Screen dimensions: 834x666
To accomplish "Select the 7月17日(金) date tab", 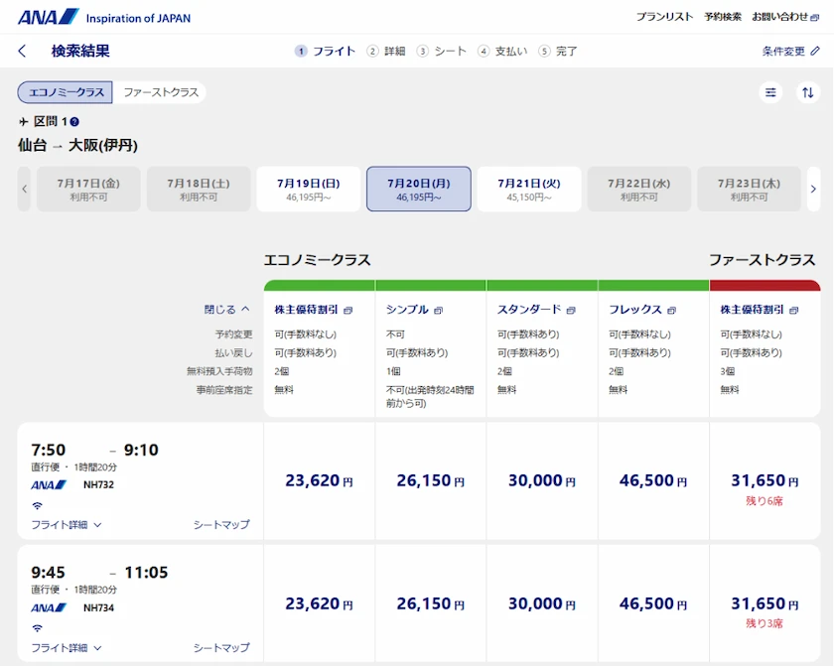I will [88, 190].
